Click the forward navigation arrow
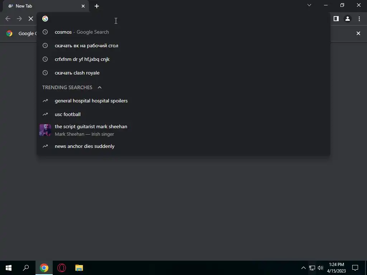 [19, 19]
